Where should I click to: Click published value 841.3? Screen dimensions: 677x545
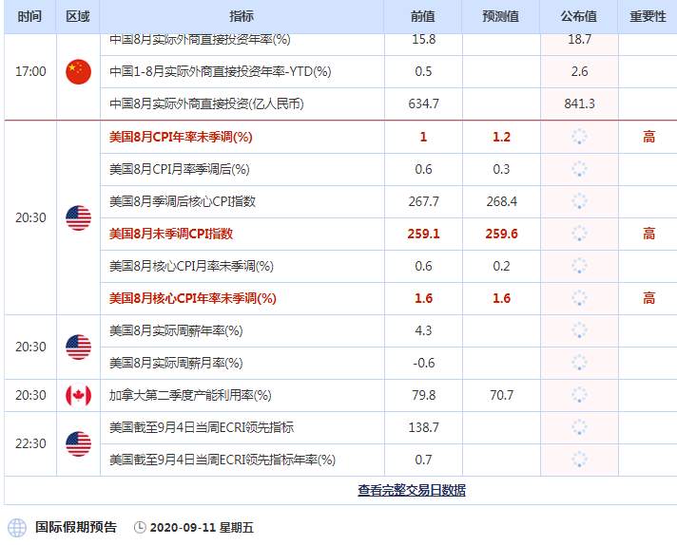(x=579, y=103)
